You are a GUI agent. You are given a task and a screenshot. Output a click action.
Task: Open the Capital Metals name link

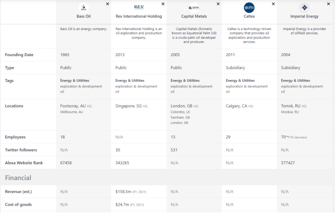point(194,16)
